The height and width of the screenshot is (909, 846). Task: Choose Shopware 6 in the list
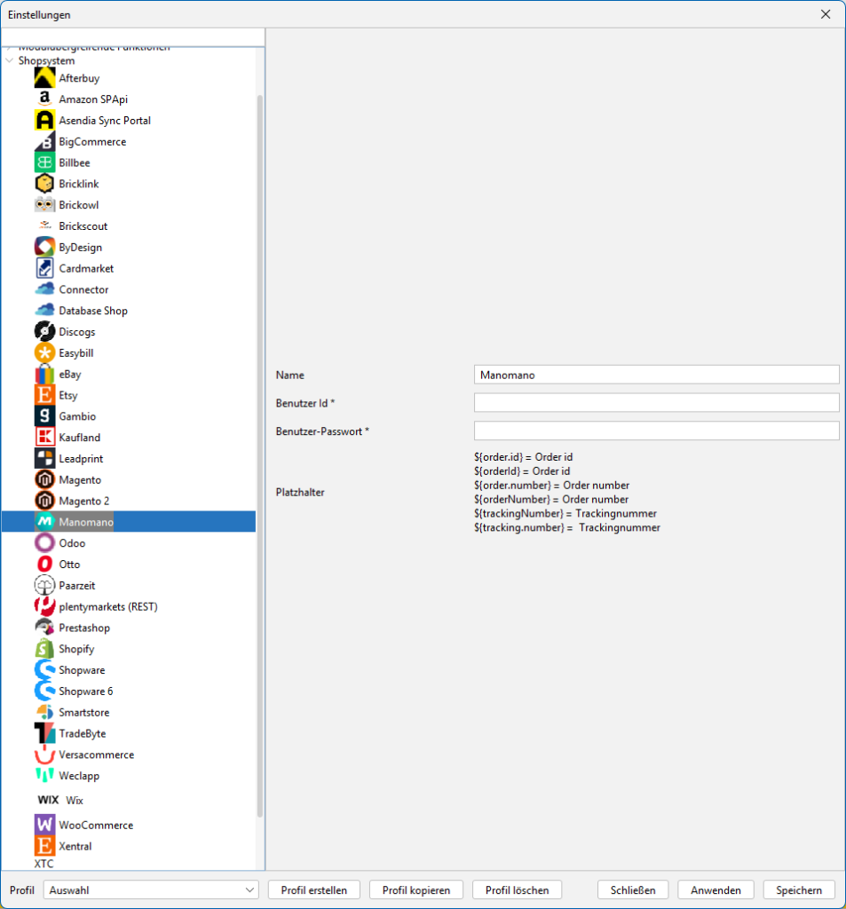coord(85,692)
